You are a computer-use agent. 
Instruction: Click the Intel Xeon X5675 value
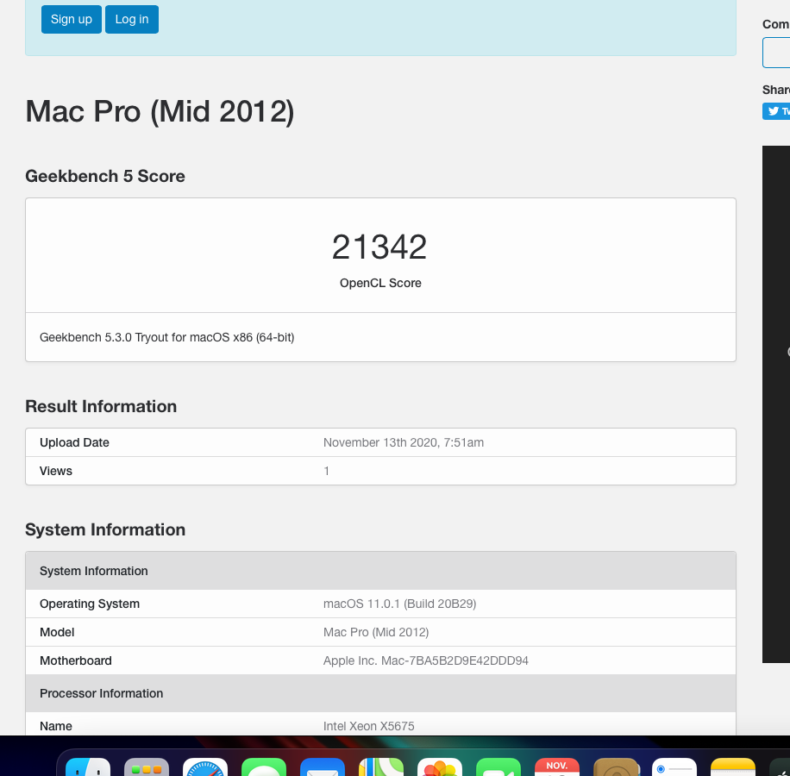pyautogui.click(x=369, y=726)
